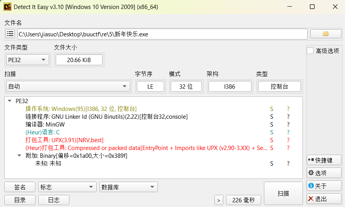Open the recent files list icon
345x207 pixels.
(x=10, y=34)
